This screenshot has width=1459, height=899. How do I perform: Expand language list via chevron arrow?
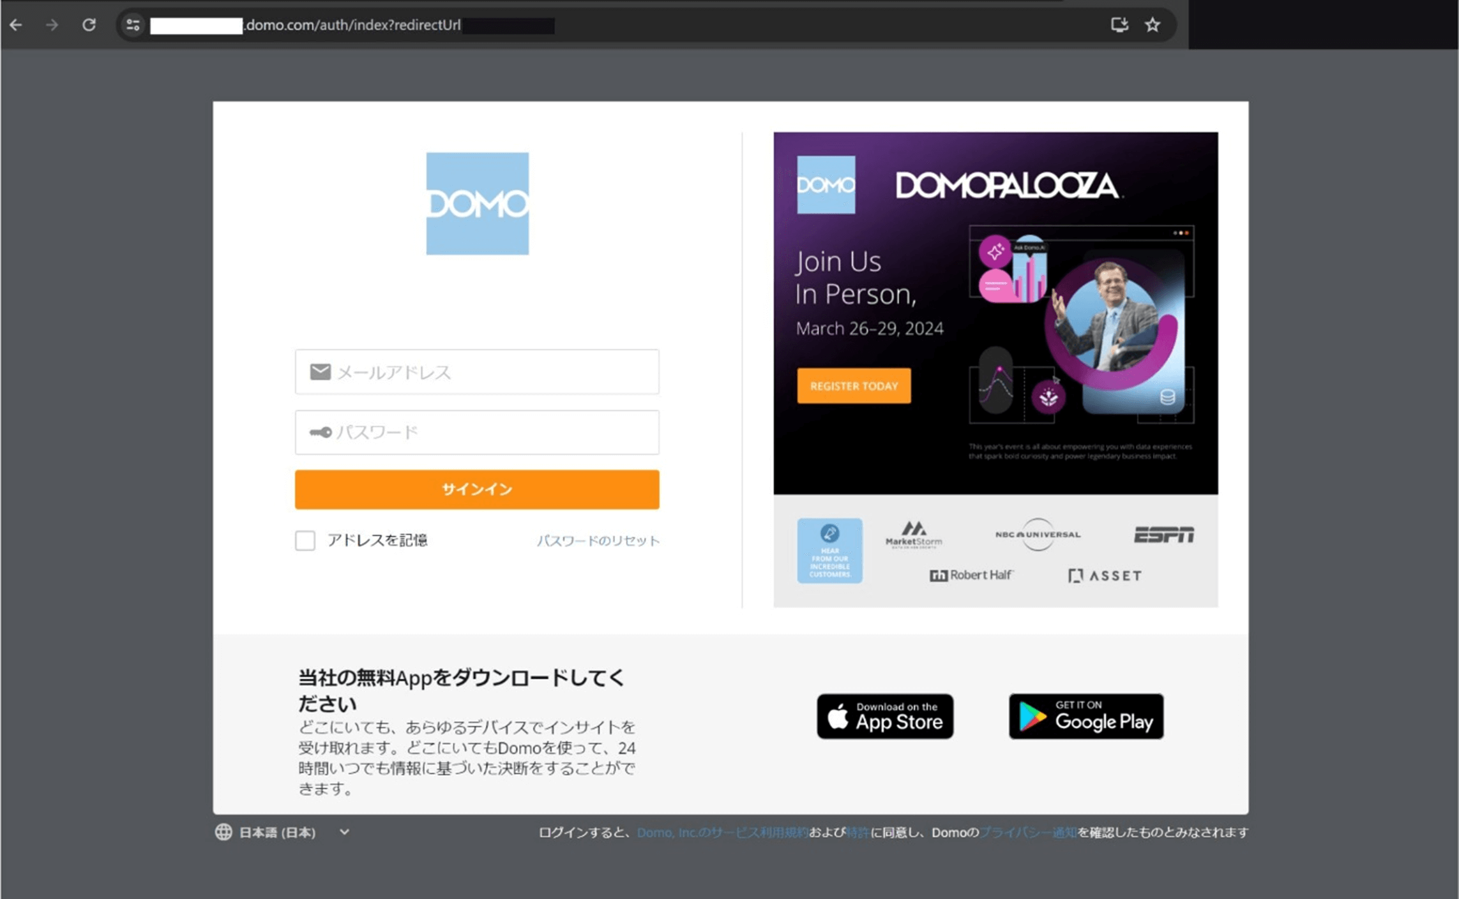coord(344,832)
